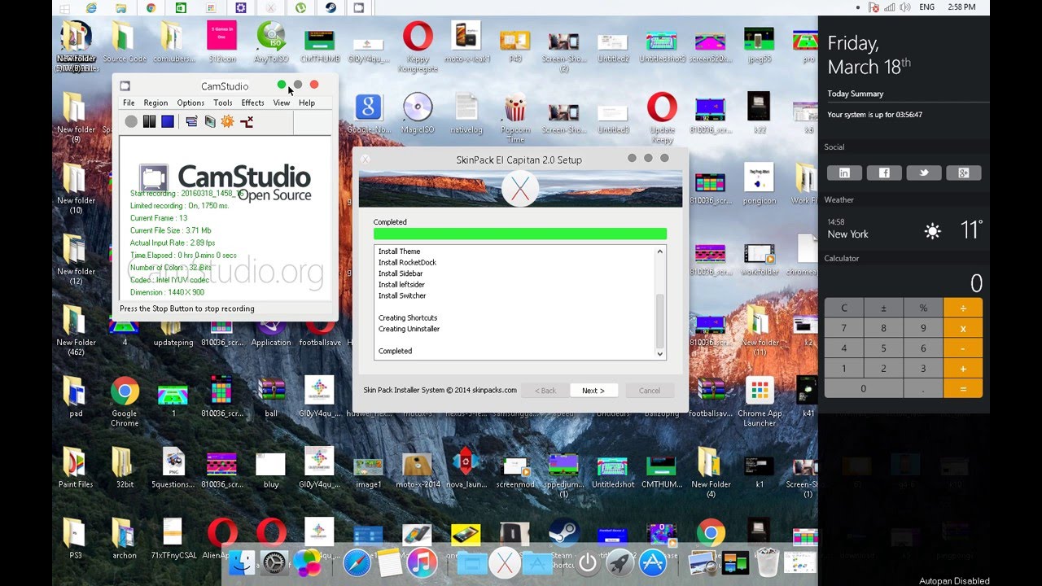1042x586 pixels.
Task: Click the CamStudio Record button
Action: tap(131, 121)
